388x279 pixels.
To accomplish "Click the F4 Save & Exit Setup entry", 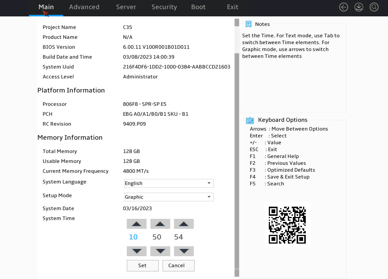I will click(279, 177).
